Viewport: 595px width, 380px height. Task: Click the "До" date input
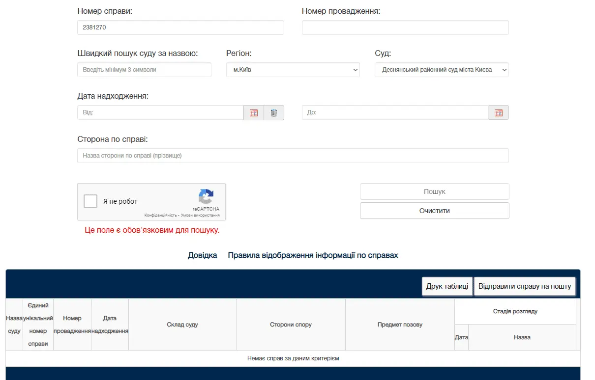point(395,113)
